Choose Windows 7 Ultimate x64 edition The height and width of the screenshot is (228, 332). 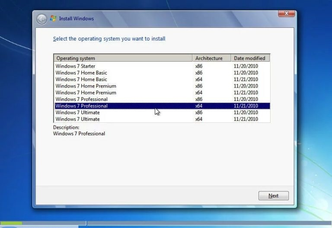coord(78,119)
